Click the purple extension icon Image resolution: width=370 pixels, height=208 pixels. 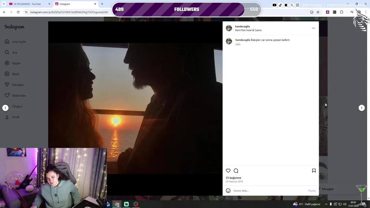(x=328, y=12)
